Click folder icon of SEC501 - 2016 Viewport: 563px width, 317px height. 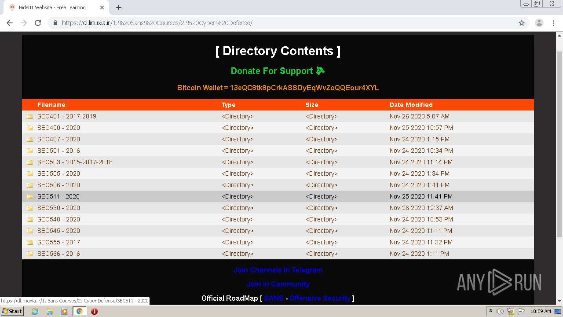30,151
